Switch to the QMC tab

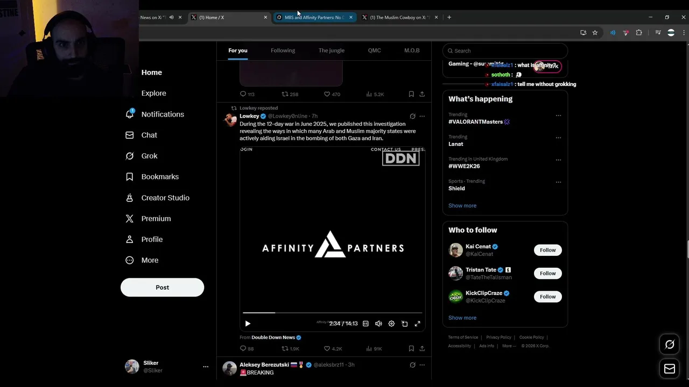374,51
